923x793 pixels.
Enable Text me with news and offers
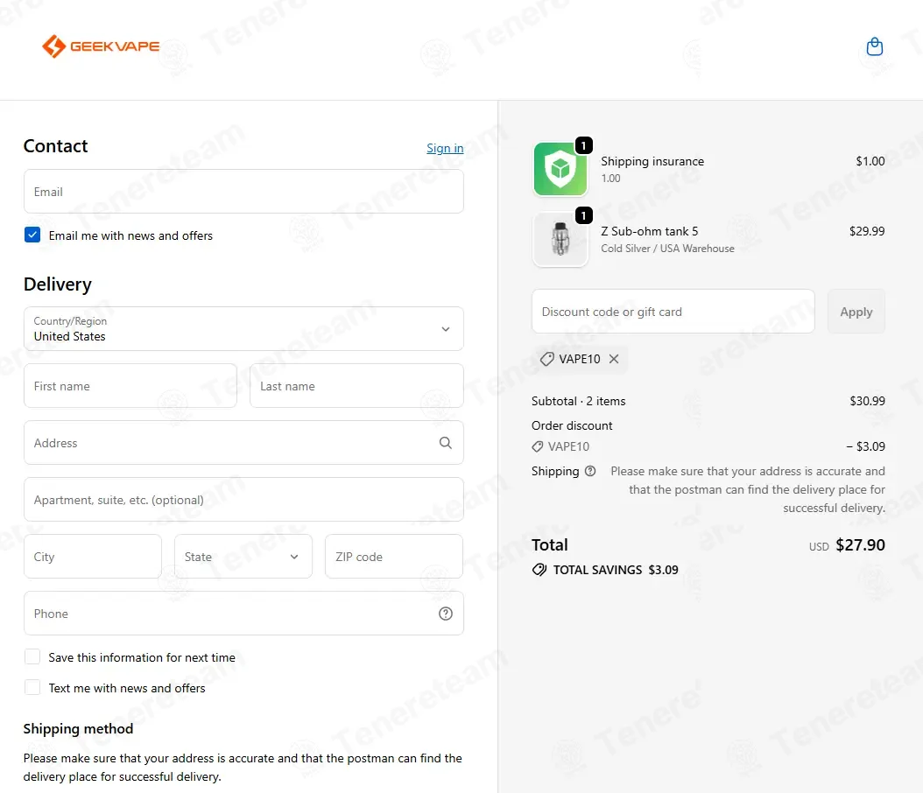point(32,687)
